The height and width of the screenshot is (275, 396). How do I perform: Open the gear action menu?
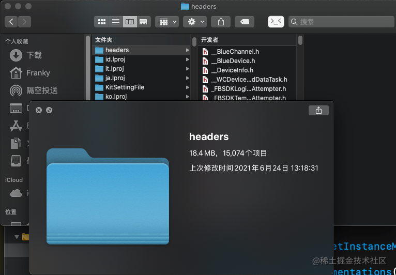195,22
